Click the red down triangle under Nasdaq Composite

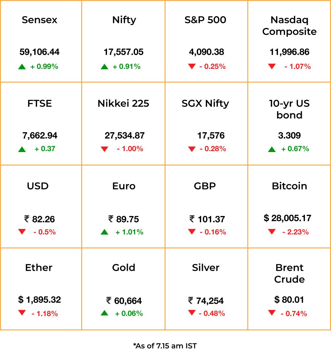[x=272, y=66]
